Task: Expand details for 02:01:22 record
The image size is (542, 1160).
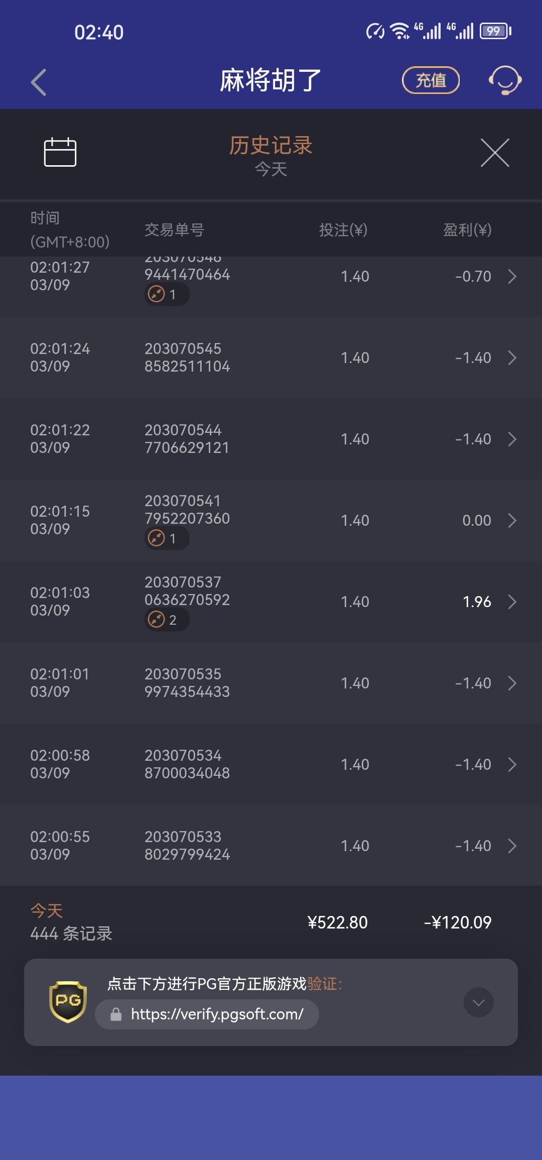Action: (x=512, y=439)
